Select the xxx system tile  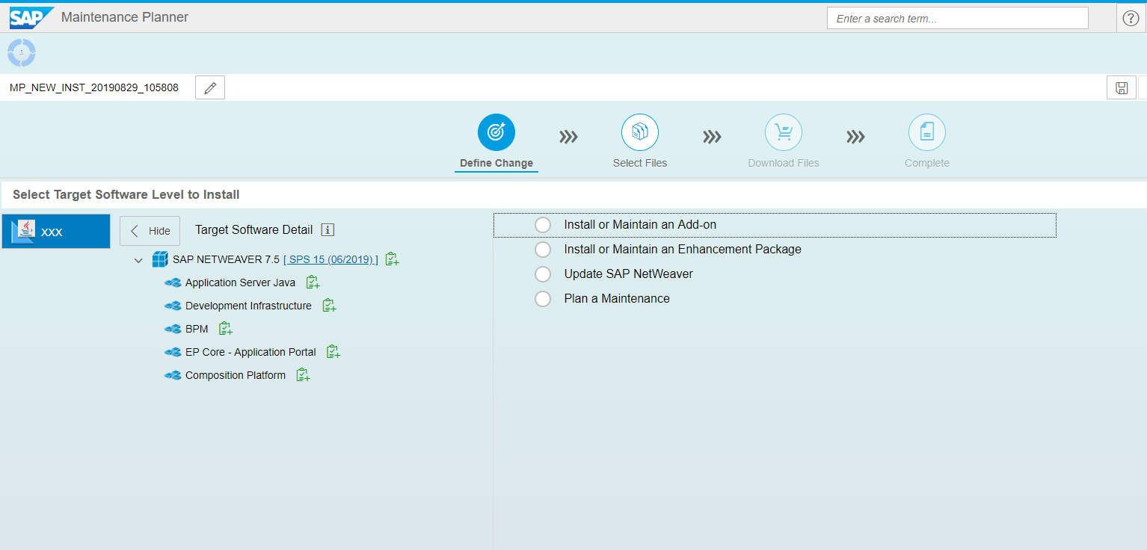(x=56, y=231)
